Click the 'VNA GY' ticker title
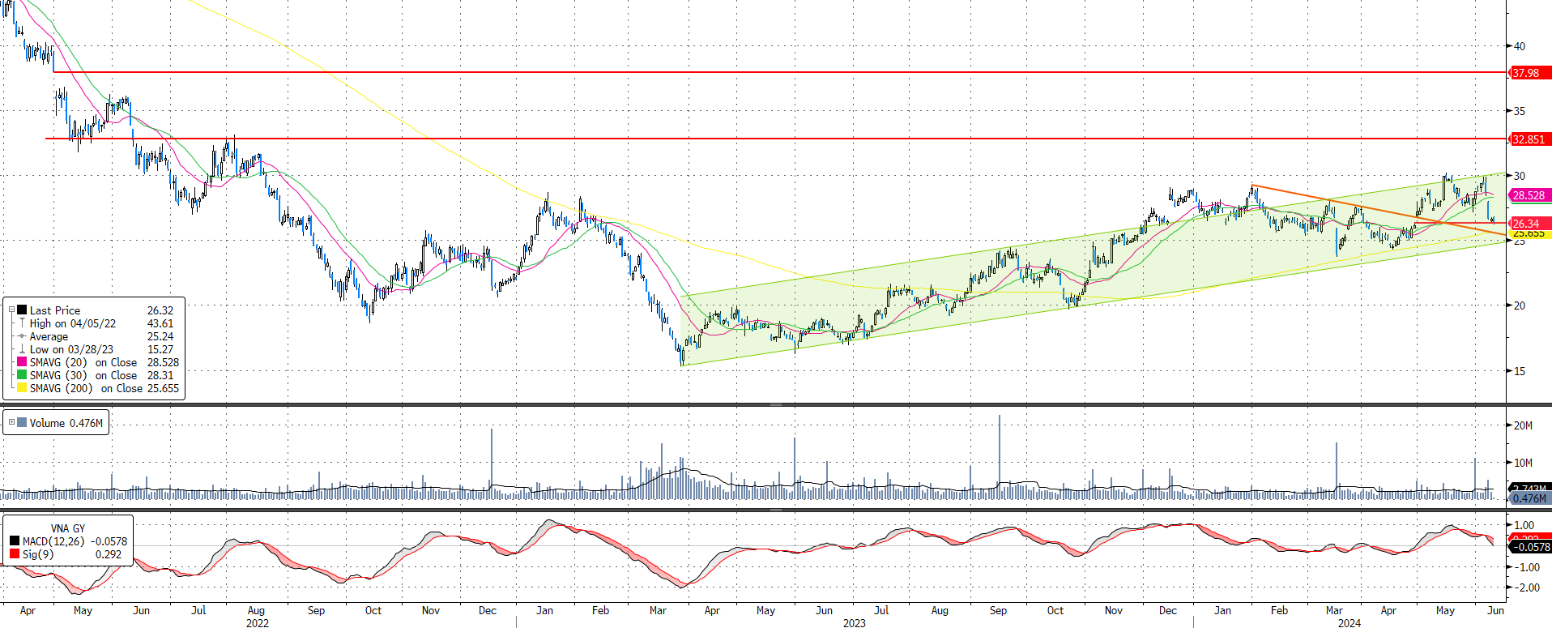The width and height of the screenshot is (1552, 628). [x=68, y=528]
